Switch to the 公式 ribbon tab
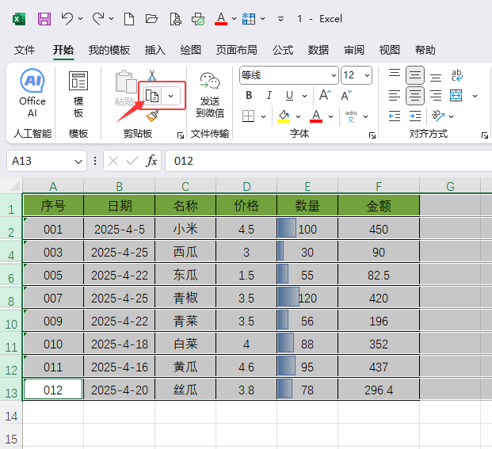This screenshot has width=492, height=449. coord(283,50)
